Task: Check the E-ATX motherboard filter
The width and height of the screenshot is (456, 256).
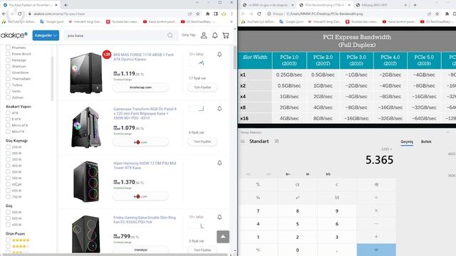Action: tap(8, 119)
